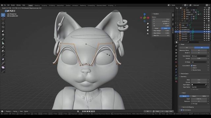The image size is (211, 118).
Task: Open Output properties tab icon
Action: click(176, 53)
